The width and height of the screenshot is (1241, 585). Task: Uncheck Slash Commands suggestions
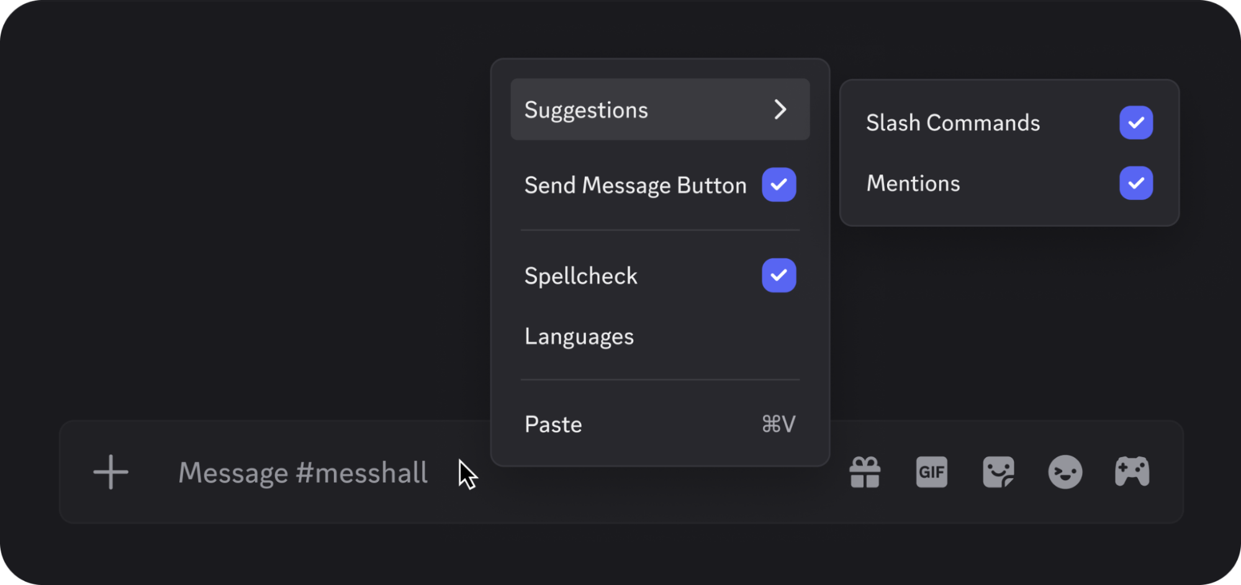coord(1136,122)
